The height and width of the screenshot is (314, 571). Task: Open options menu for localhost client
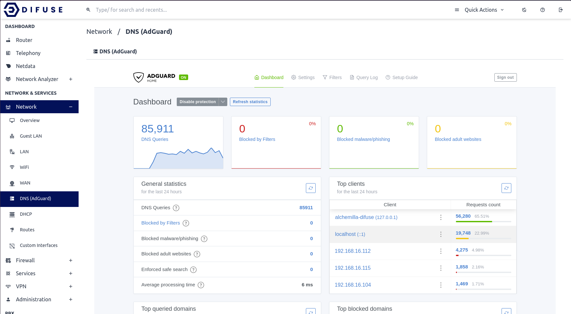click(x=441, y=234)
